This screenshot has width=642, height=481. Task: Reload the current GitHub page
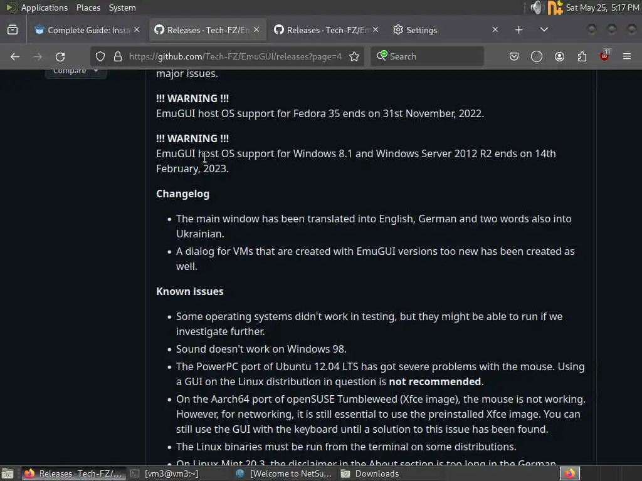click(60, 56)
